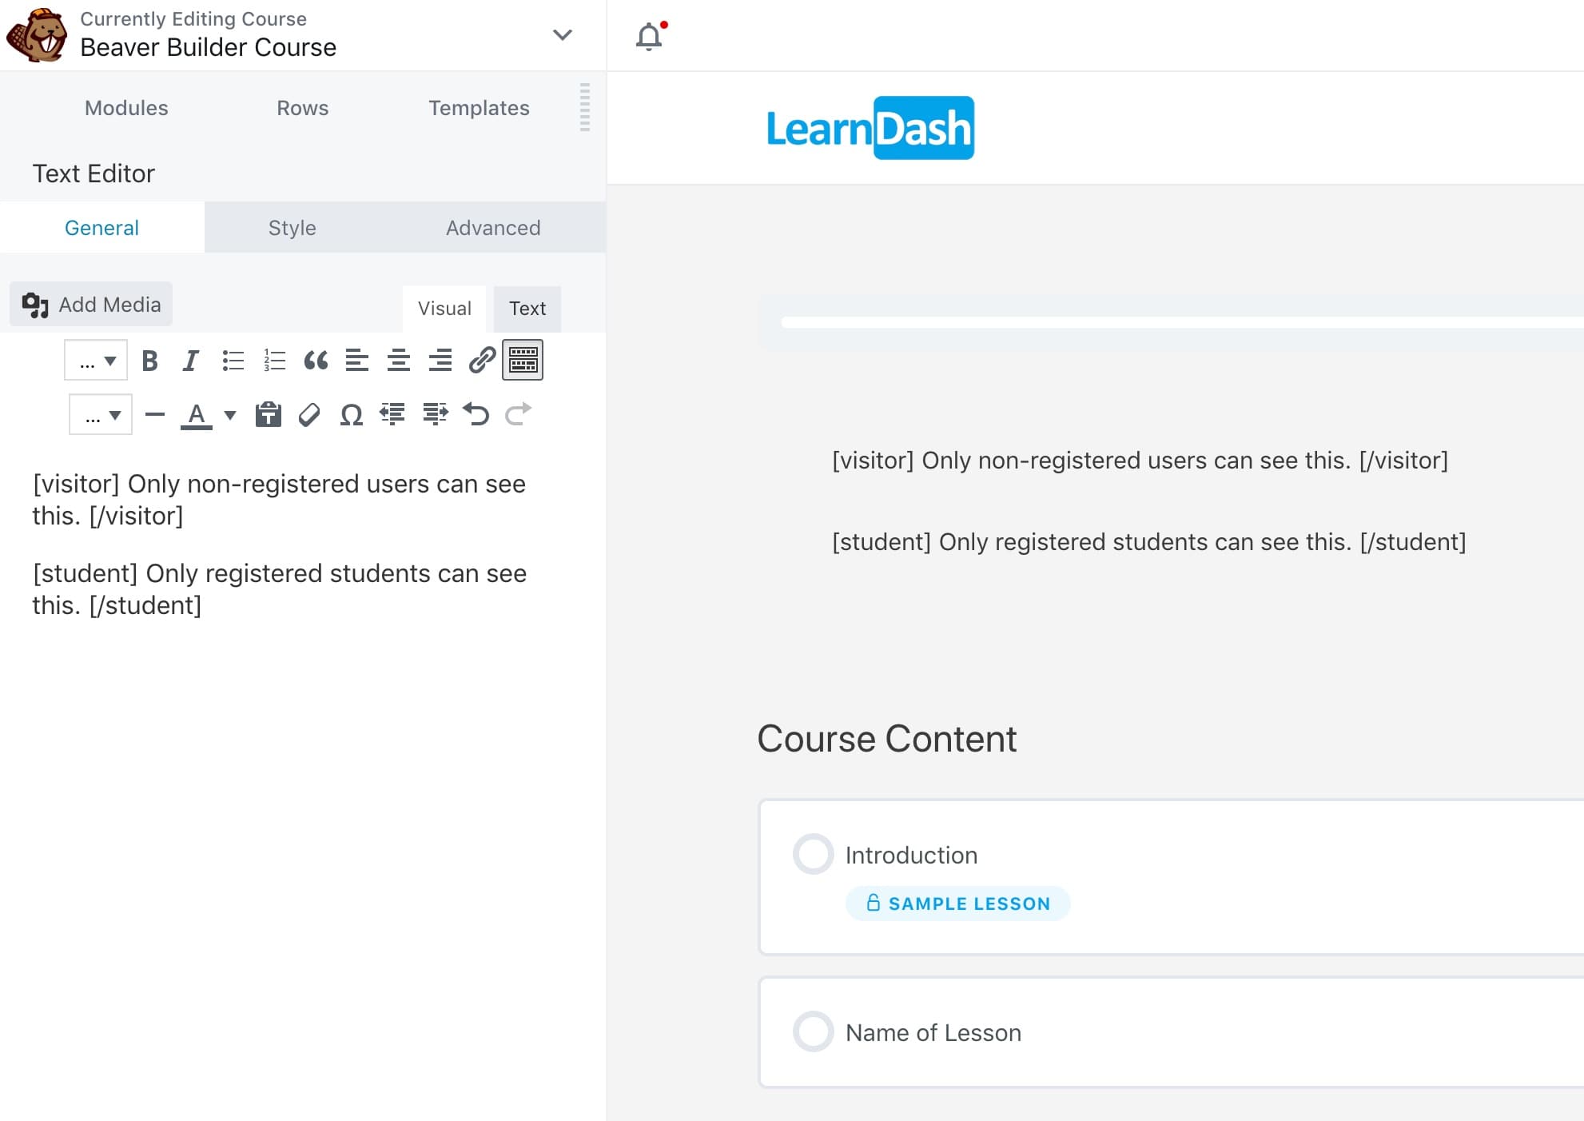Screen dimensions: 1584x1121
Task: Switch to the Rows tab
Action: coord(302,108)
